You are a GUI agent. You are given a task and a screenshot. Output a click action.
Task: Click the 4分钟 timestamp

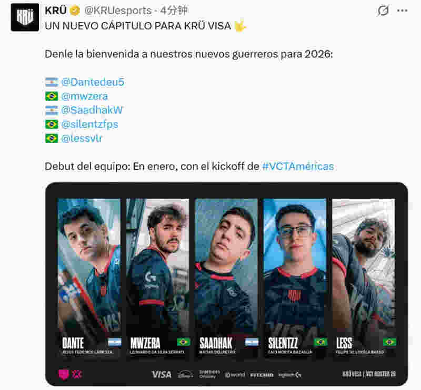coord(174,11)
